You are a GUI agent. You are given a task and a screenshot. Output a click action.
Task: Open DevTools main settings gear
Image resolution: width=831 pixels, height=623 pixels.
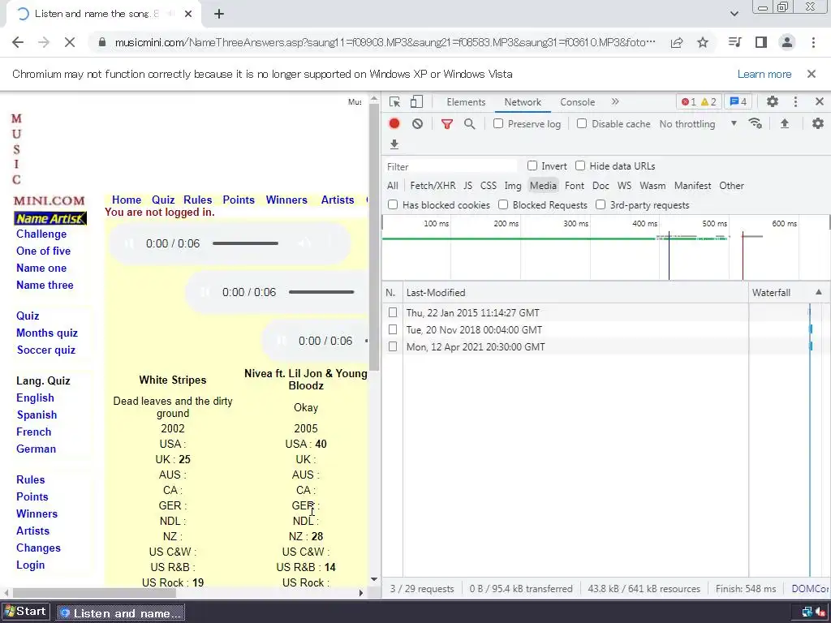773,101
